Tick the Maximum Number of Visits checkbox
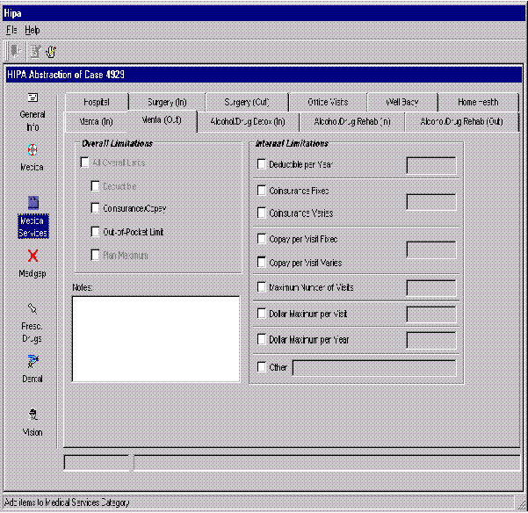Image resolution: width=528 pixels, height=513 pixels. [x=261, y=287]
